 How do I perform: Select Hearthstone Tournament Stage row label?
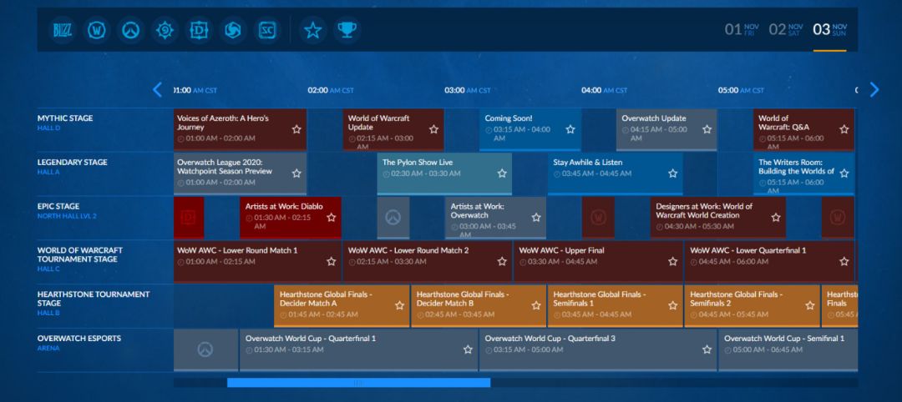click(94, 299)
